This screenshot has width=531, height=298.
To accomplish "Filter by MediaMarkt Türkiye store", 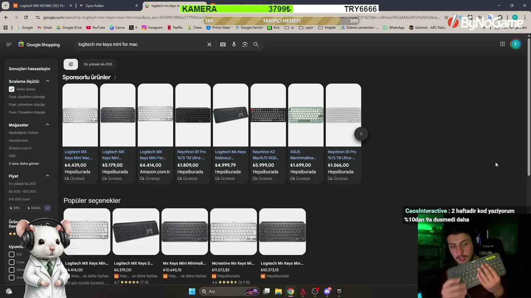I will tap(24, 133).
